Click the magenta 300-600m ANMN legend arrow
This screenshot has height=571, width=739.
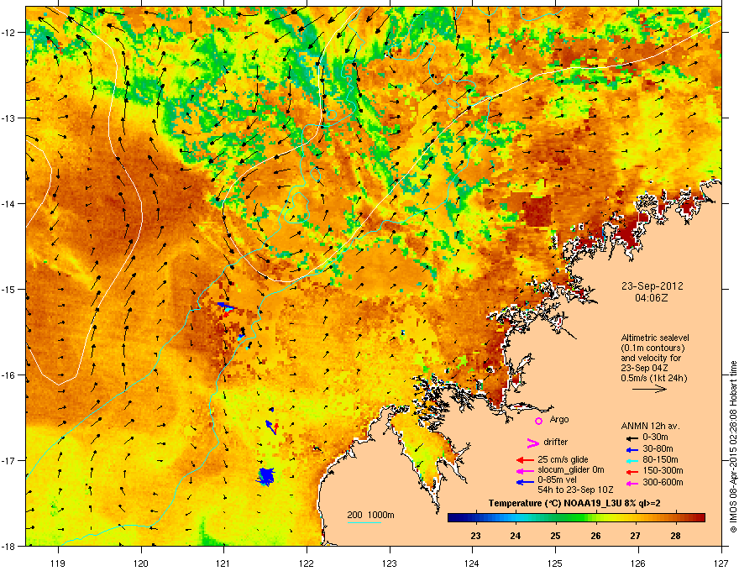631,484
